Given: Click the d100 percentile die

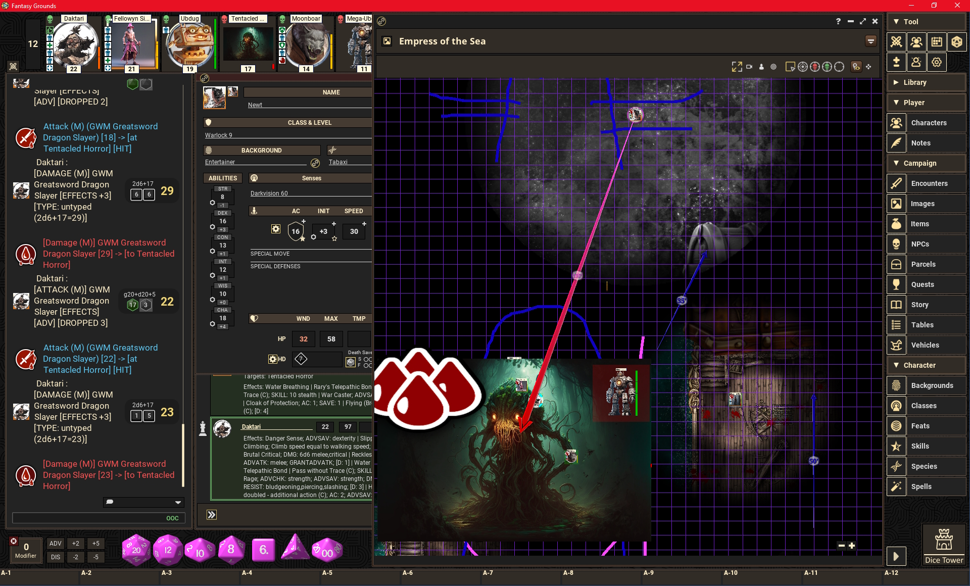Looking at the screenshot, I should (327, 551).
